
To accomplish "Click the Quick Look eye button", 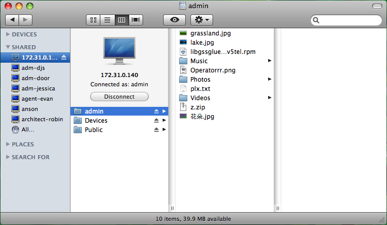I will pos(174,20).
